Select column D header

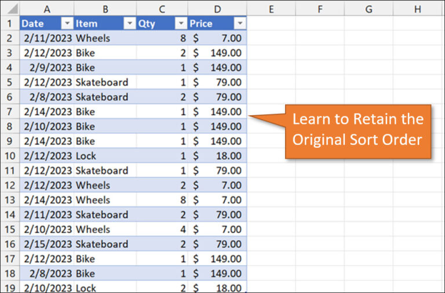pyautogui.click(x=217, y=9)
